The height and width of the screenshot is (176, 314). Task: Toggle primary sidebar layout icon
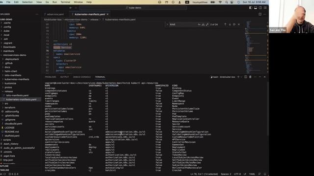coord(251,8)
